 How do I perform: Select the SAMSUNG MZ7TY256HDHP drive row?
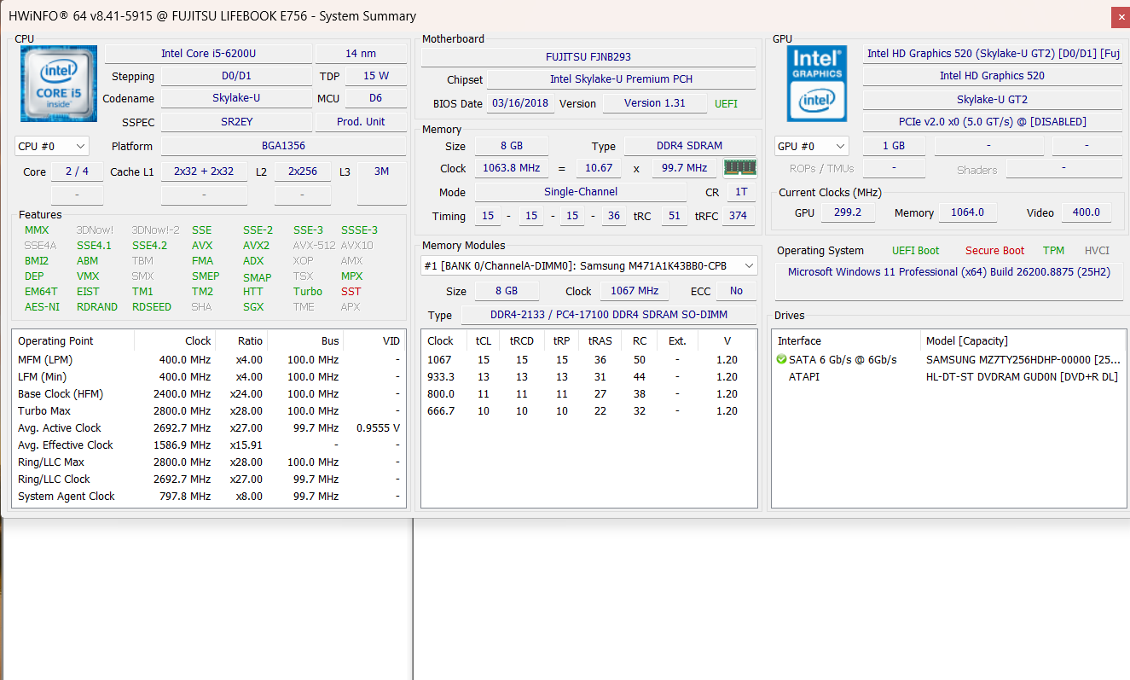tap(948, 359)
